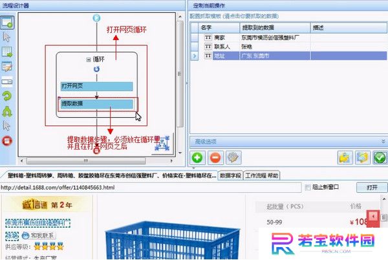Click the red side panel arrow on webpage

point(373,218)
